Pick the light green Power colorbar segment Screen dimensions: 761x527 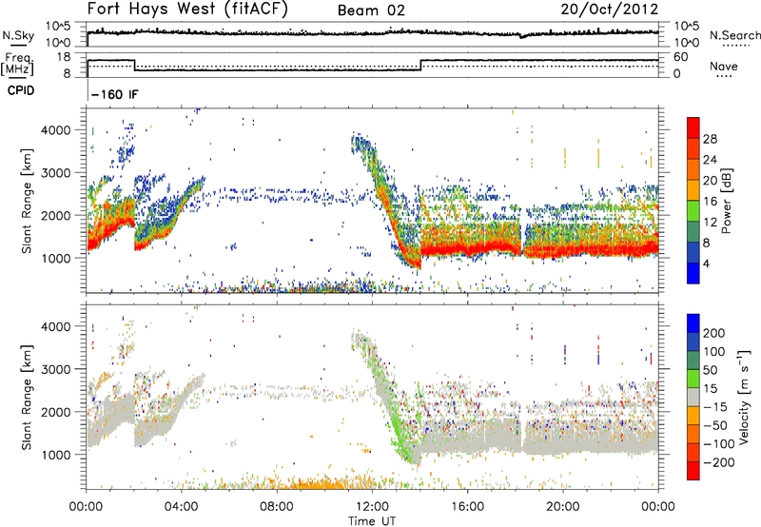(x=693, y=210)
